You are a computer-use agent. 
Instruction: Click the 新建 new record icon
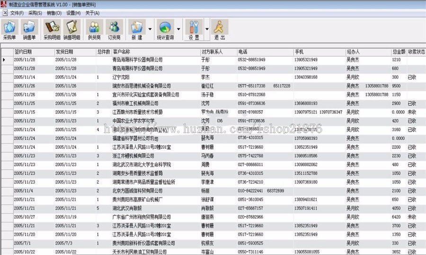click(x=137, y=30)
